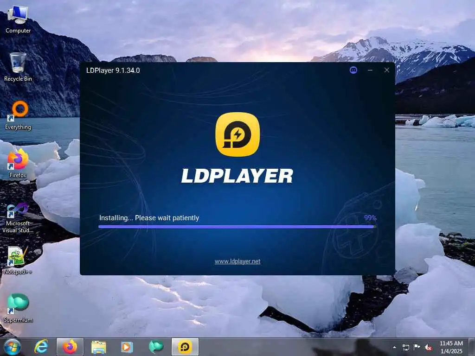Click the 99% progress value
The width and height of the screenshot is (475, 356).
tap(370, 218)
